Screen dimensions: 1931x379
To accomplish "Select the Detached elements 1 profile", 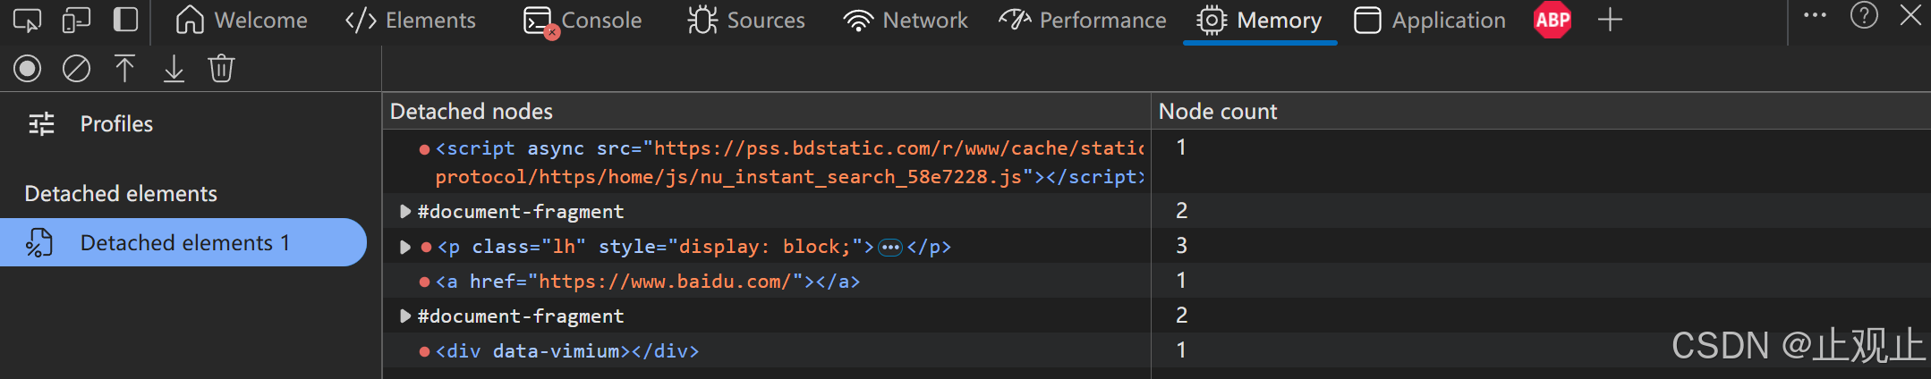I will pos(183,242).
